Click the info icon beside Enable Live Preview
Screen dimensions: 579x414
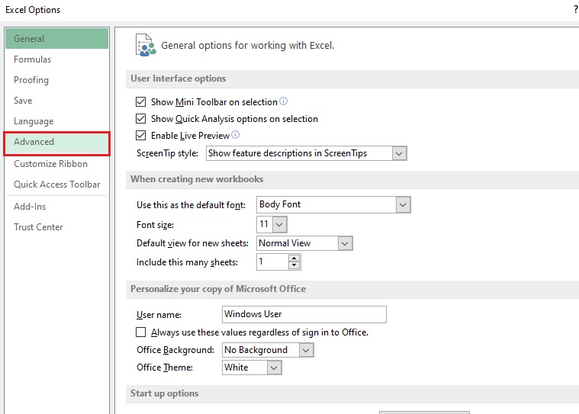click(x=235, y=135)
